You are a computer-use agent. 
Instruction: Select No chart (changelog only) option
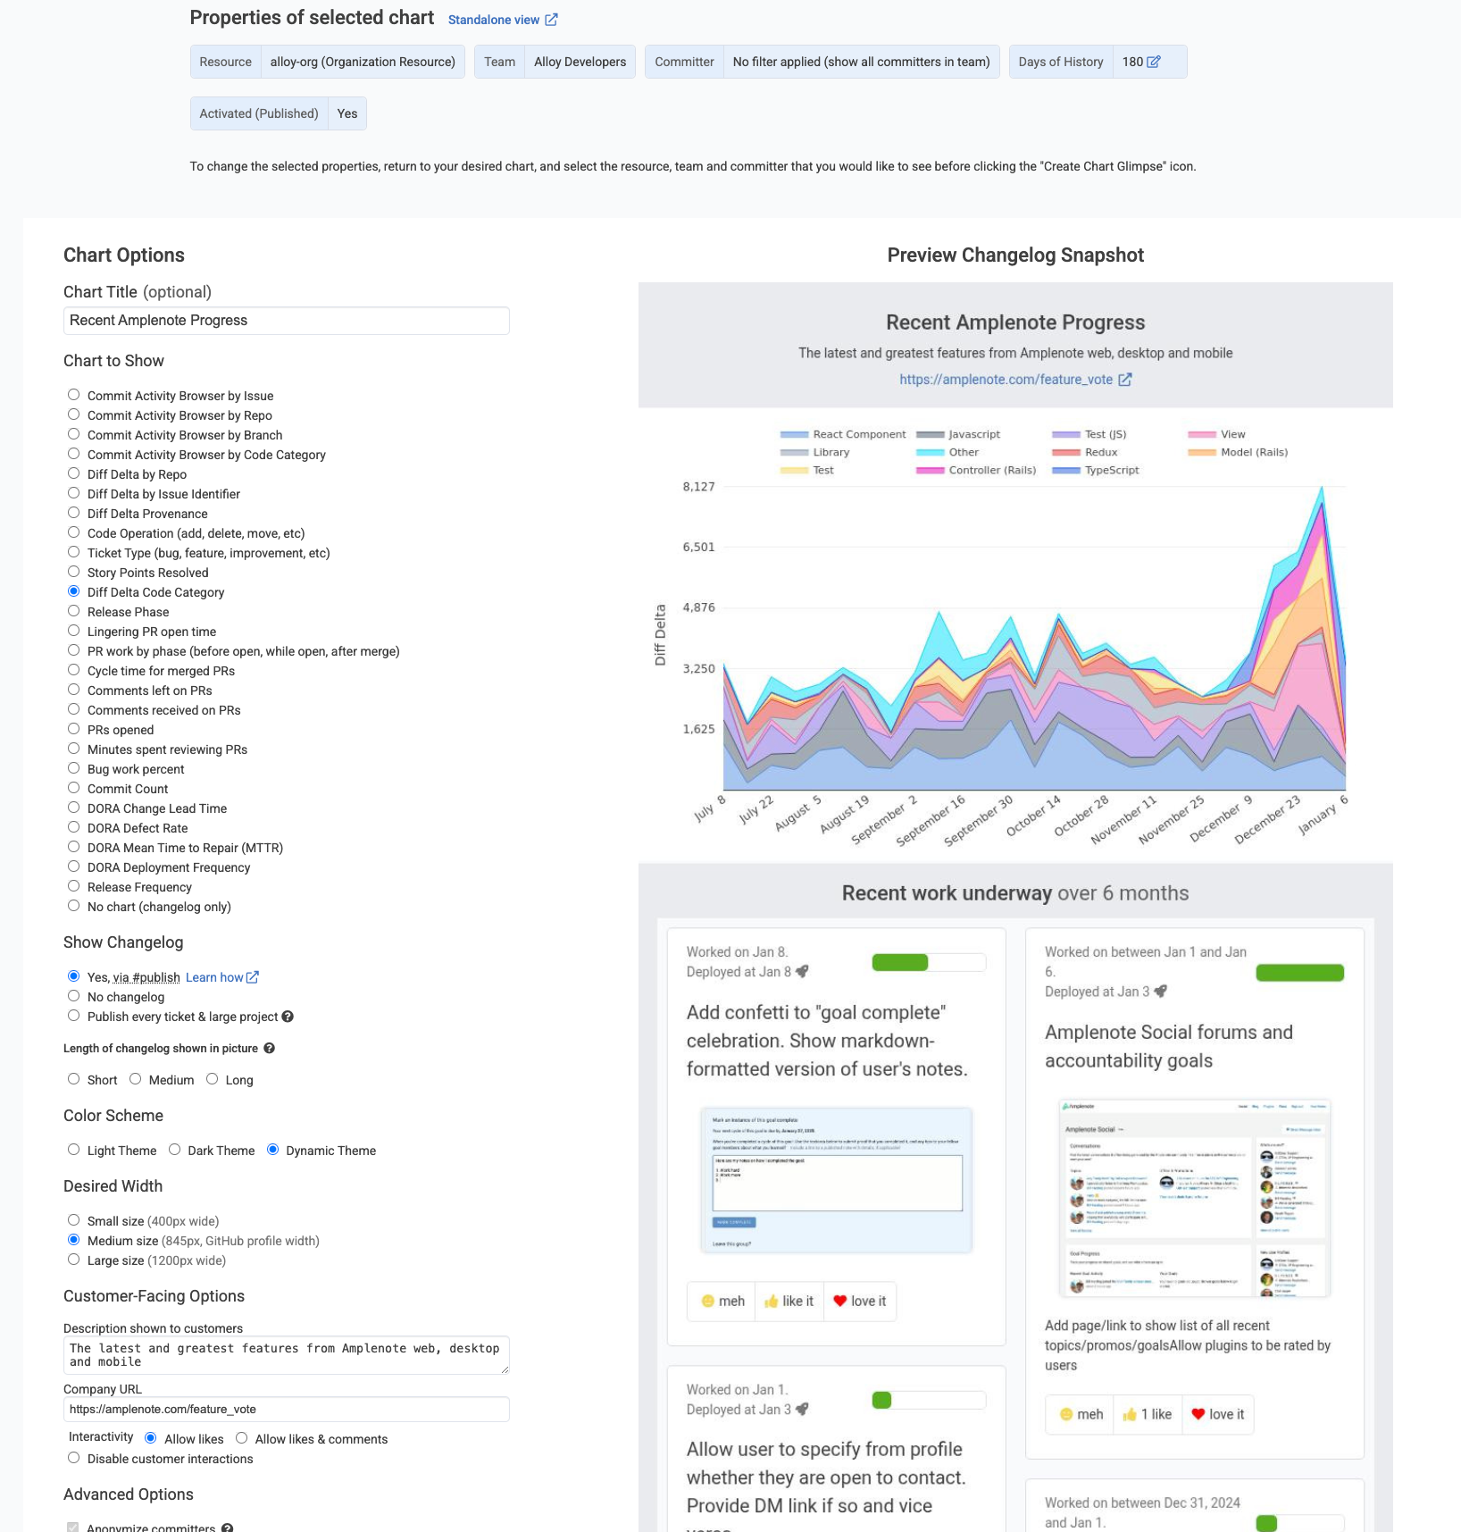[x=74, y=906]
